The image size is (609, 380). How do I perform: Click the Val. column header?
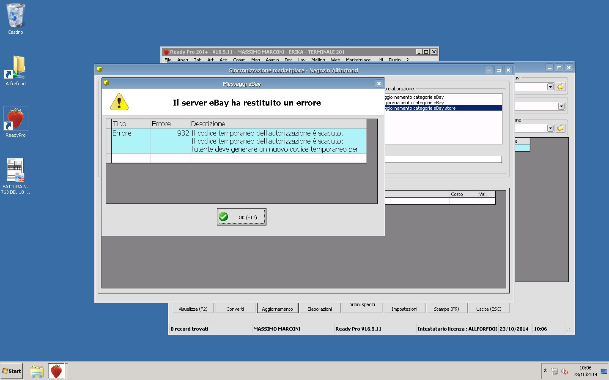[x=486, y=194]
